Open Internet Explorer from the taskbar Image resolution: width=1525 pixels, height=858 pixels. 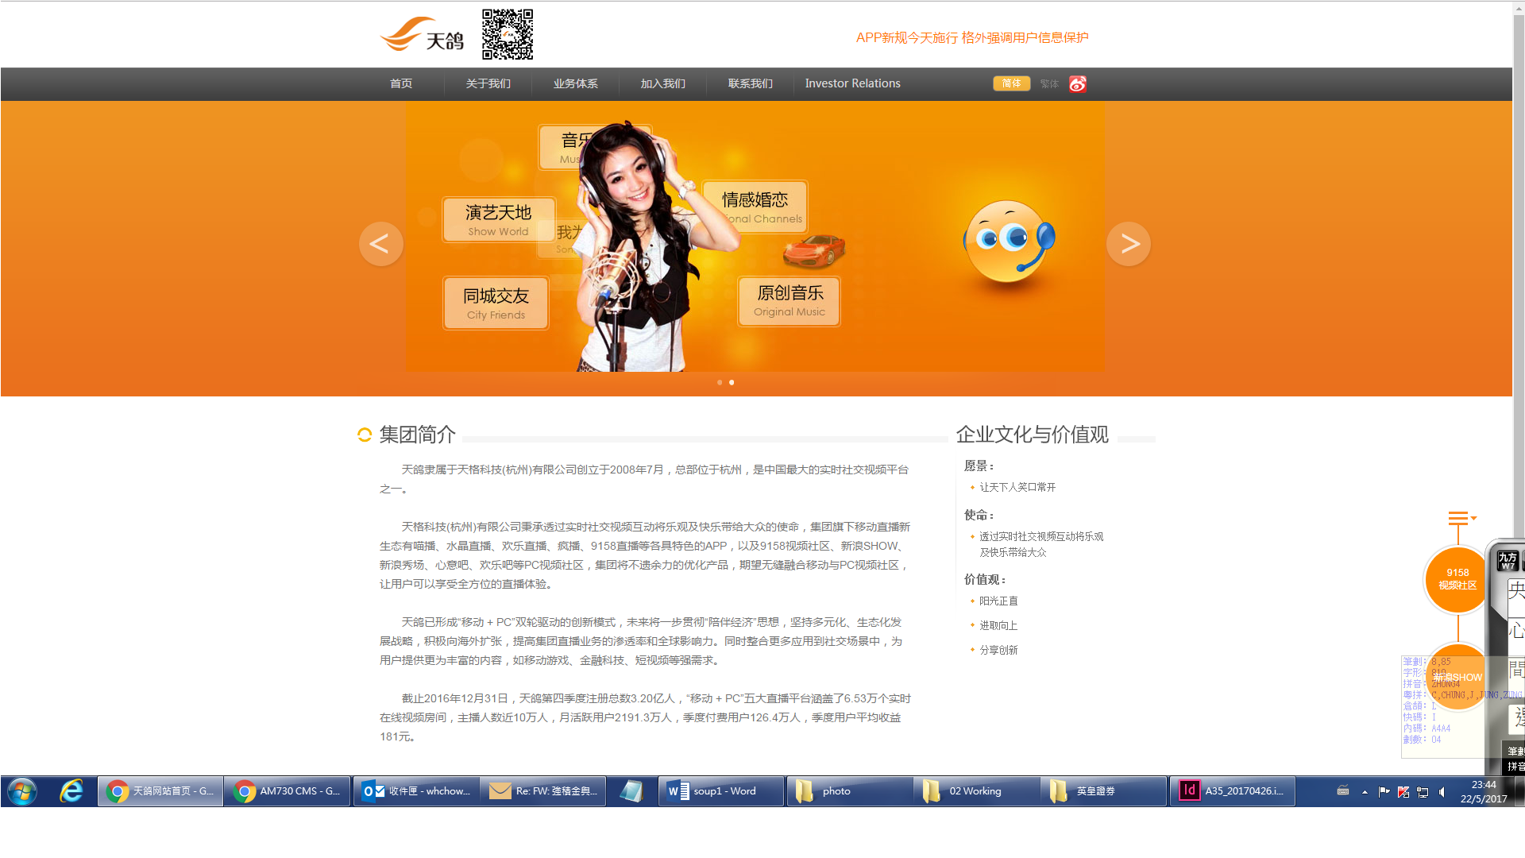pyautogui.click(x=71, y=791)
